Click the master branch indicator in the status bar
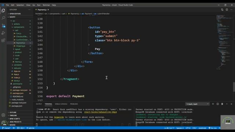This screenshot has width=235, height=132. click(6, 128)
